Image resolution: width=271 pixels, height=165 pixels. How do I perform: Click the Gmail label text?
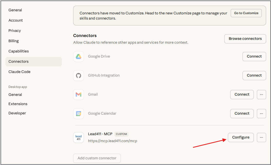click(93, 95)
